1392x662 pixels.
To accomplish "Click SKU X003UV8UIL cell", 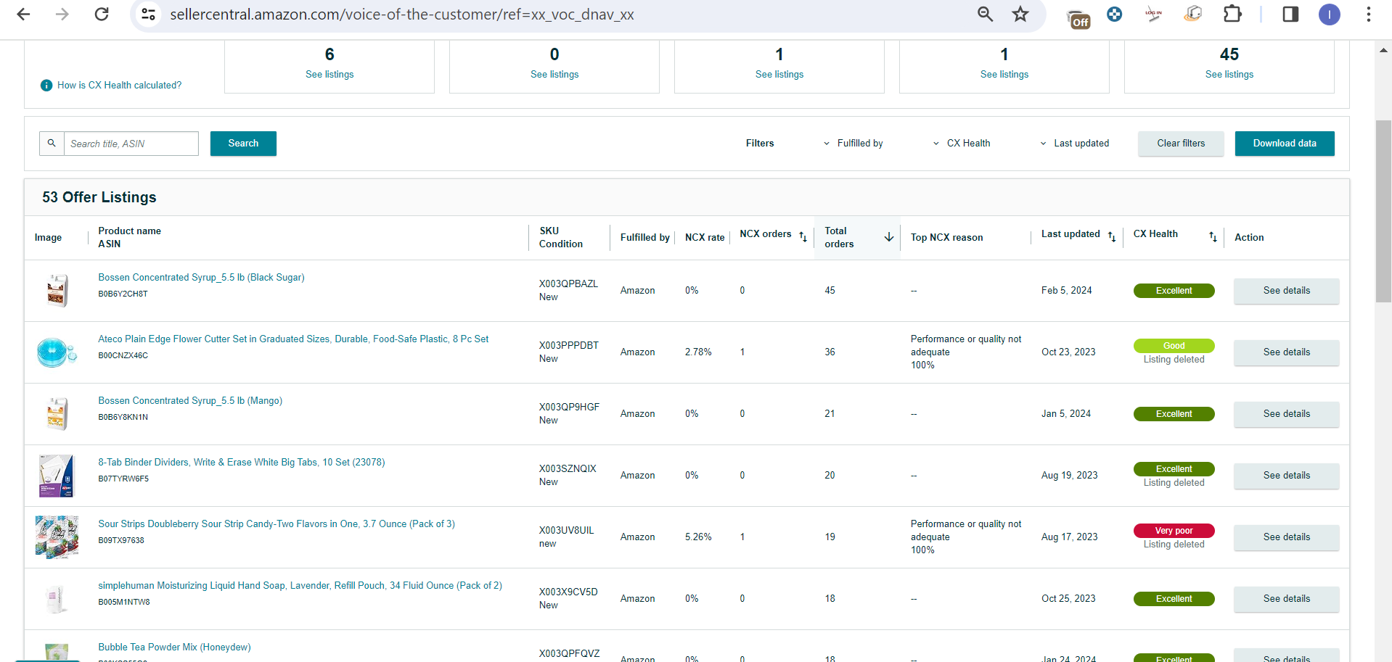I will click(x=566, y=531).
